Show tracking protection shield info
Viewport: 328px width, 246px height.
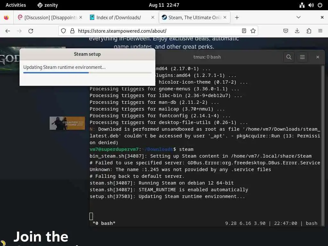63,31
